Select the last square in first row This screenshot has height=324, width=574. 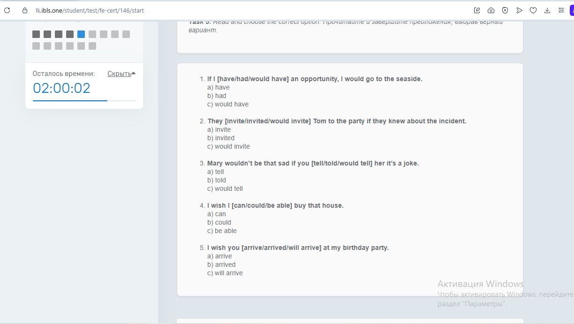coord(126,34)
